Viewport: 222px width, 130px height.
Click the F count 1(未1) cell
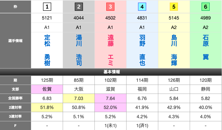[x=110, y=126]
